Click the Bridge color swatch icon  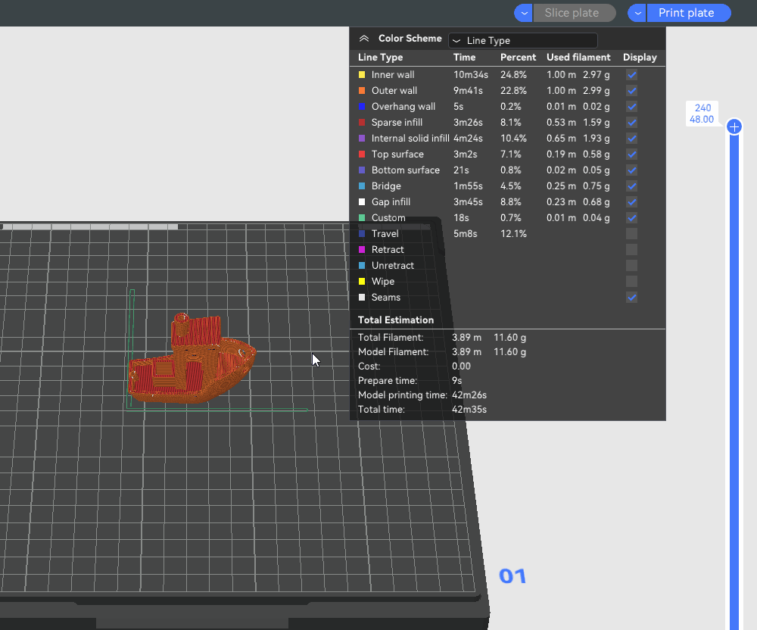pos(362,186)
